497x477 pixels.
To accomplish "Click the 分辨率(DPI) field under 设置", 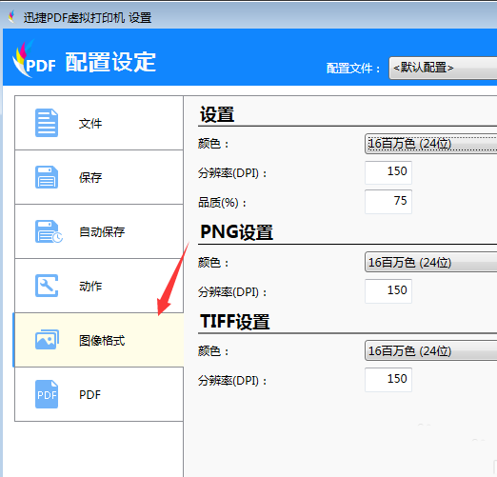I will click(388, 172).
